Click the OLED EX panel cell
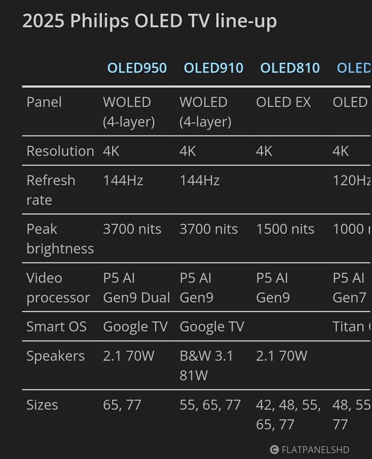Image resolution: width=372 pixels, height=459 pixels. click(283, 102)
